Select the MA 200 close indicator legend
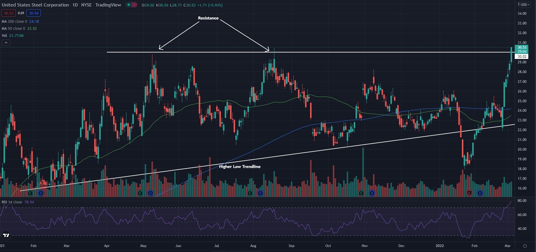 (x=14, y=22)
